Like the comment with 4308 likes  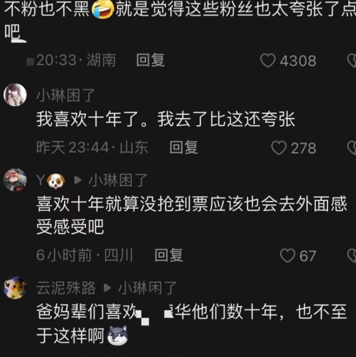[268, 60]
